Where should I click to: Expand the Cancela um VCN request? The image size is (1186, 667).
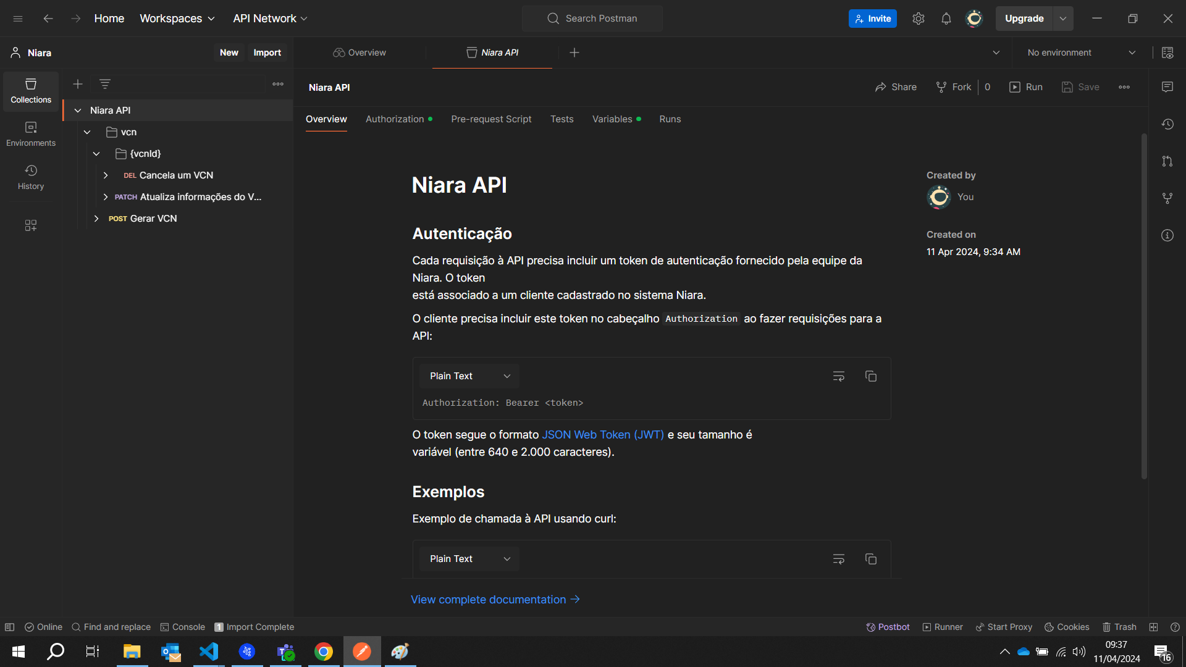[x=106, y=175]
